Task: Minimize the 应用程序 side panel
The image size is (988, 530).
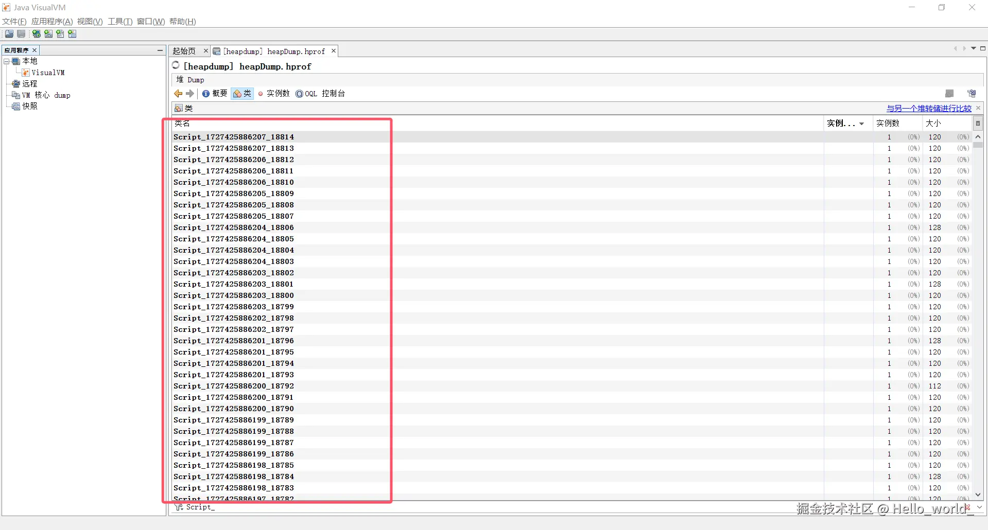Action: (x=160, y=50)
